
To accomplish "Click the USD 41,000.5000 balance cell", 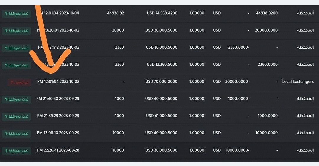I will point(161,116).
